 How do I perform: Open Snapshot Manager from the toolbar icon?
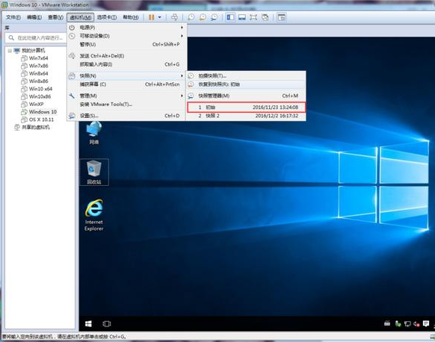click(215, 17)
